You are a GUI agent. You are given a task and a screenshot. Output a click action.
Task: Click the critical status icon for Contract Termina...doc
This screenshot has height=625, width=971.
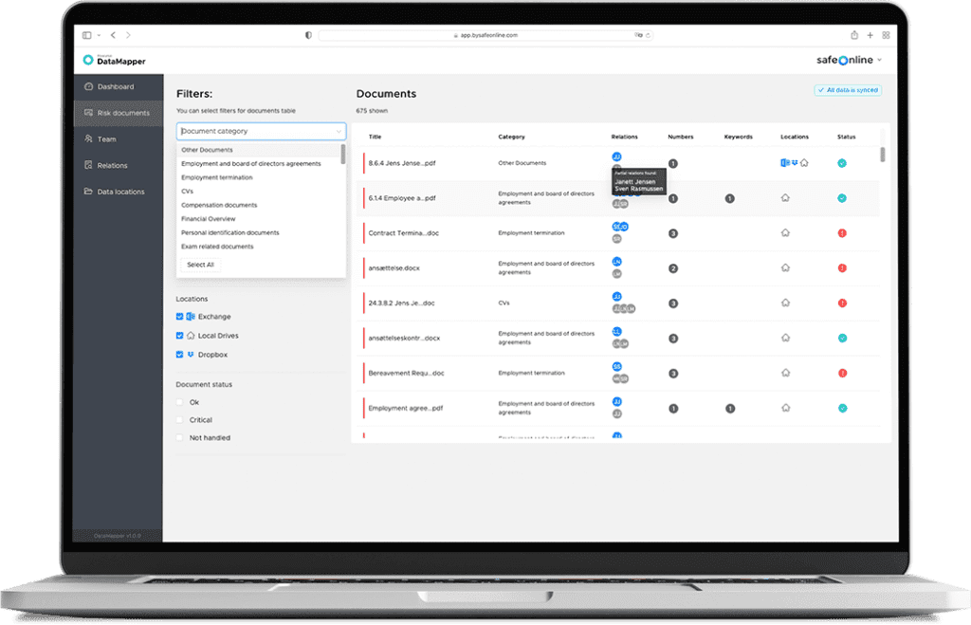(841, 232)
